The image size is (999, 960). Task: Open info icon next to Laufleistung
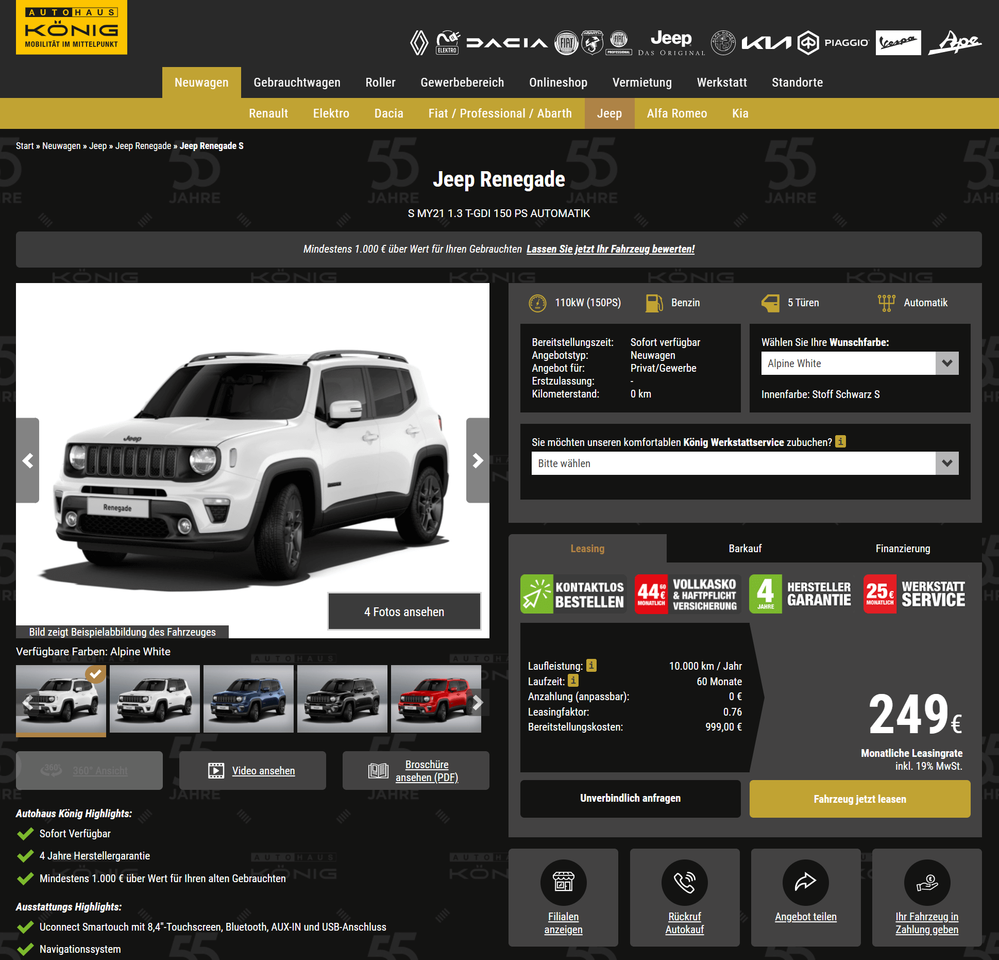click(x=591, y=666)
